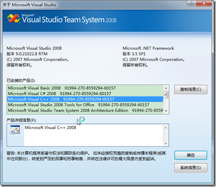Image resolution: width=216 pixels, height=187 pixels.
Task: Click the 产品详细信息(P) label
Action: pos(21,120)
